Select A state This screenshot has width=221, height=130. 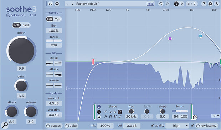click(x=176, y=4)
